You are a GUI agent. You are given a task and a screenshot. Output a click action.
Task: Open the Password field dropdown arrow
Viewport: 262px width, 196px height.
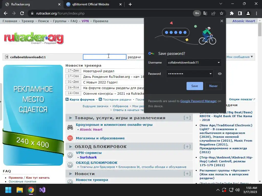point(211,74)
